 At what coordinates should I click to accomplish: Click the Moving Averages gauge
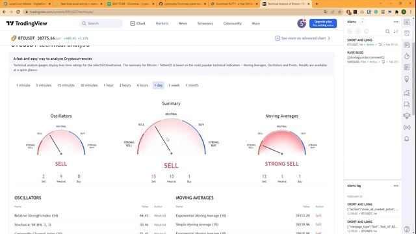pyautogui.click(x=281, y=142)
